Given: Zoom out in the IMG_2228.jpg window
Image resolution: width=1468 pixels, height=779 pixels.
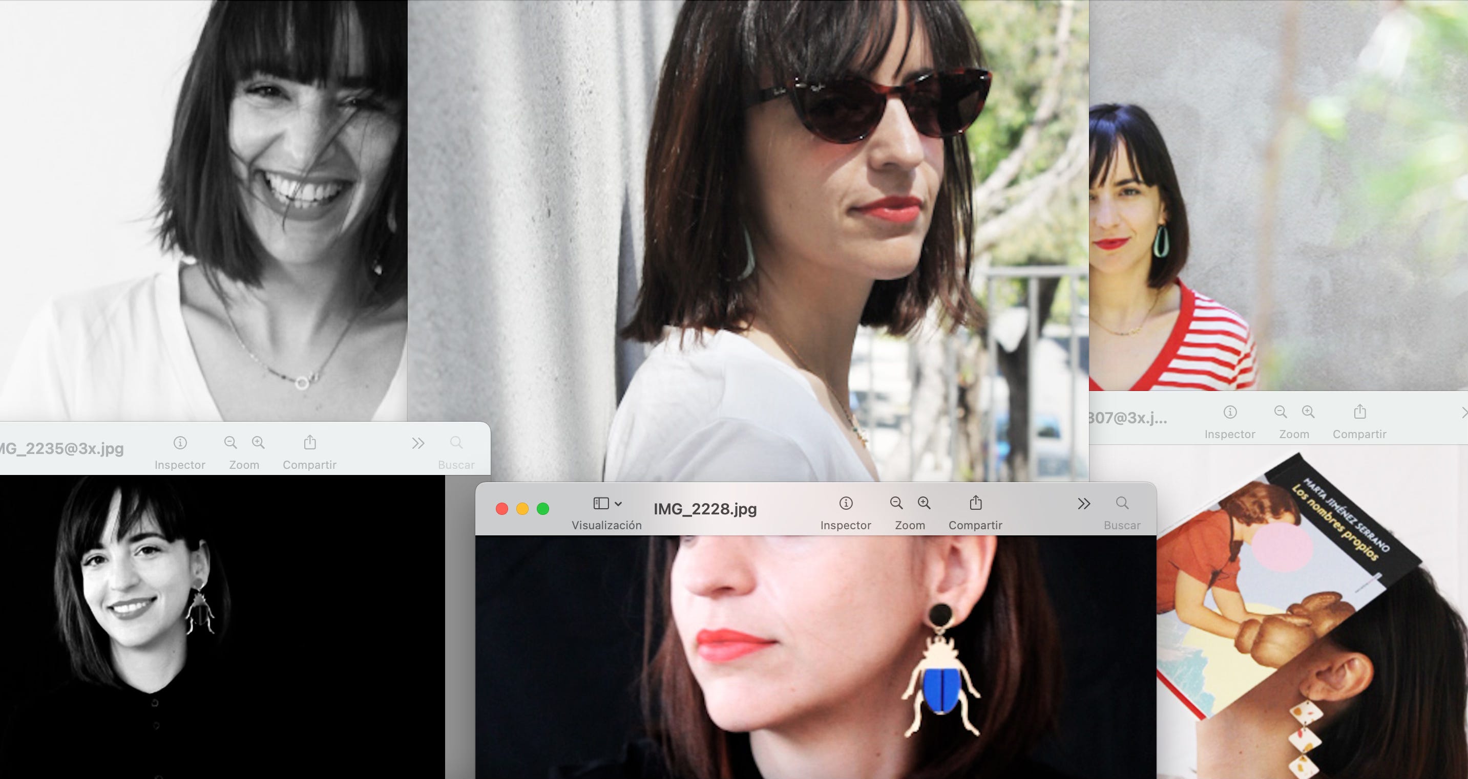Looking at the screenshot, I should [x=896, y=504].
